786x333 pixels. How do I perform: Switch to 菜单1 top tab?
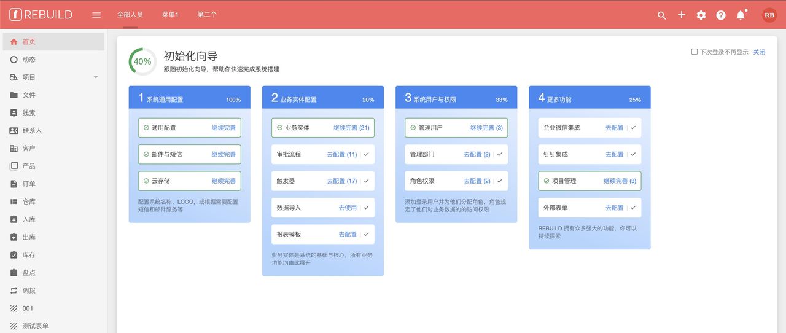coord(170,15)
